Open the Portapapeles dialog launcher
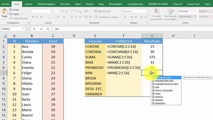 (x=29, y=23)
